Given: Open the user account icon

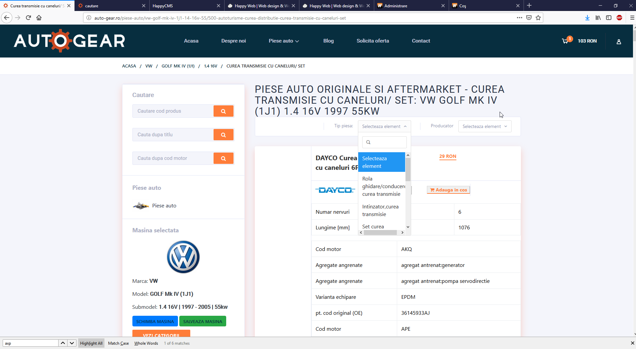Looking at the screenshot, I should (x=619, y=42).
